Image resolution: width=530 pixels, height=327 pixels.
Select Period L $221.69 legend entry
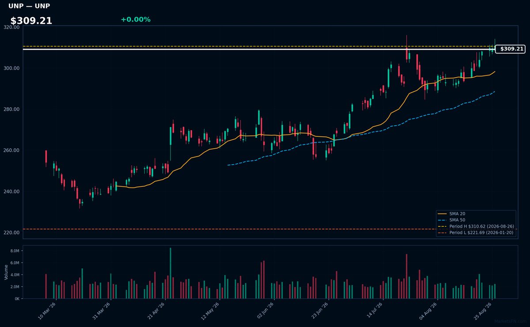click(x=476, y=233)
